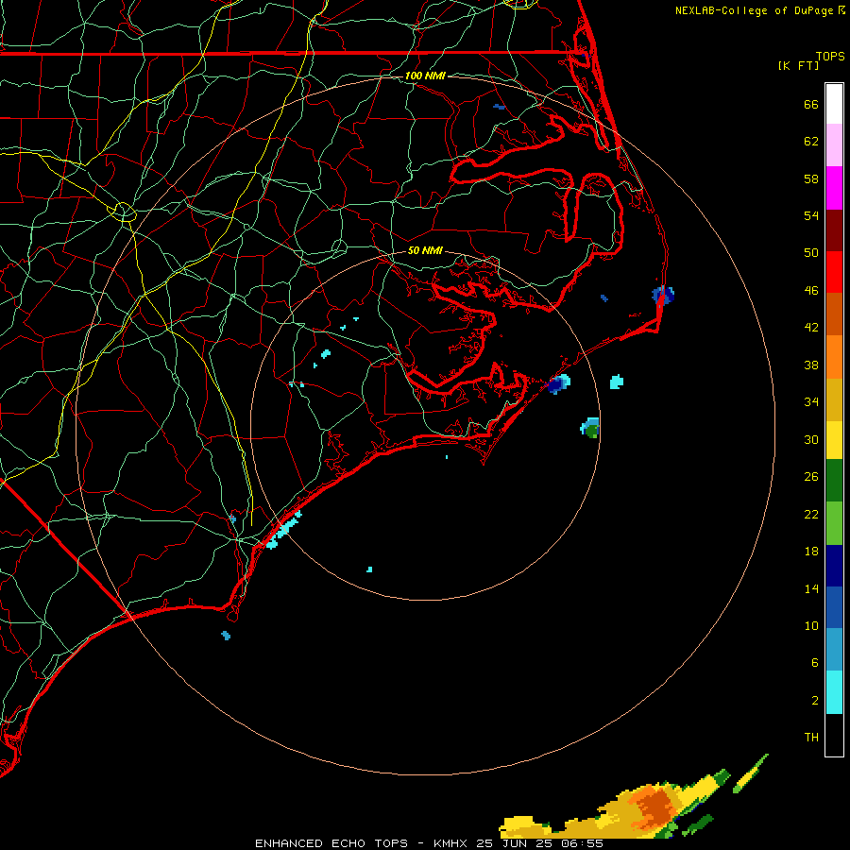This screenshot has width=850, height=850.
Task: Pick the navy blue legend swatch
Action: [x=834, y=566]
